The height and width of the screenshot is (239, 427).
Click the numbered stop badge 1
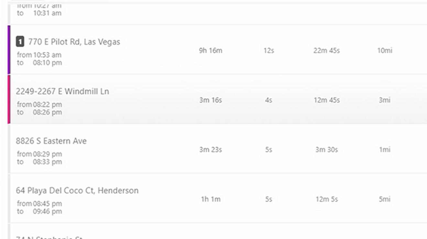click(19, 42)
